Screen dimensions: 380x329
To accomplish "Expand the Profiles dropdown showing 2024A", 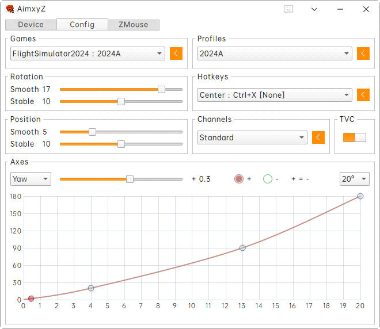I will coord(274,53).
